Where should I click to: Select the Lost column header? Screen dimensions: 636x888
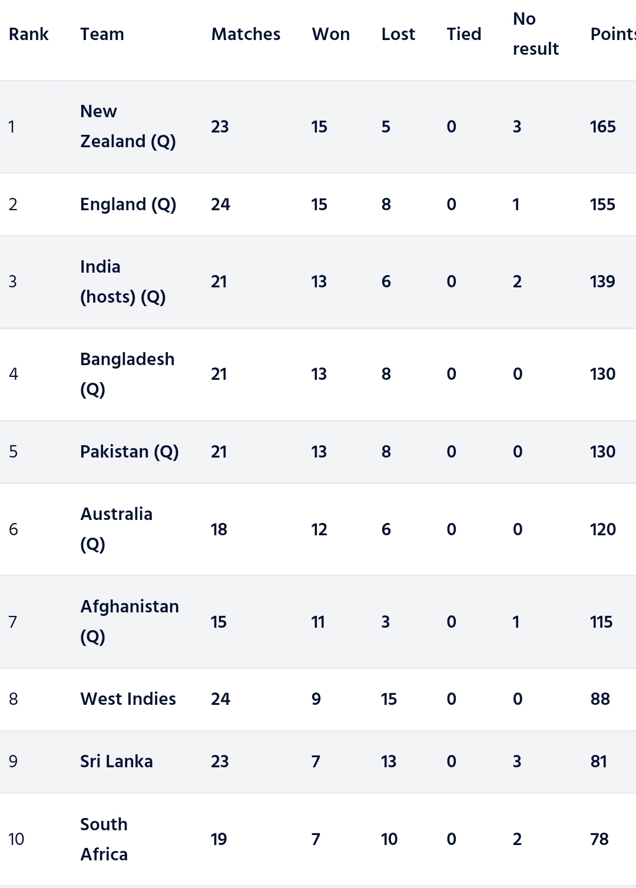pyautogui.click(x=398, y=34)
